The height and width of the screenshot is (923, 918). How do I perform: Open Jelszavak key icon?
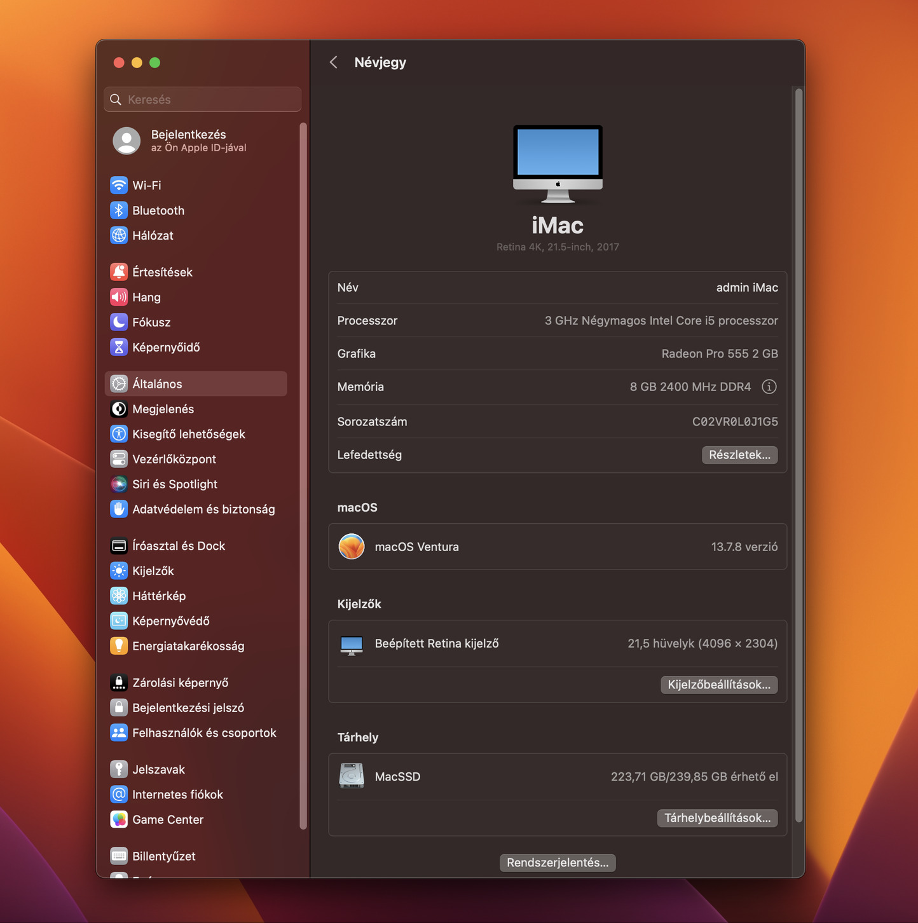pos(119,769)
